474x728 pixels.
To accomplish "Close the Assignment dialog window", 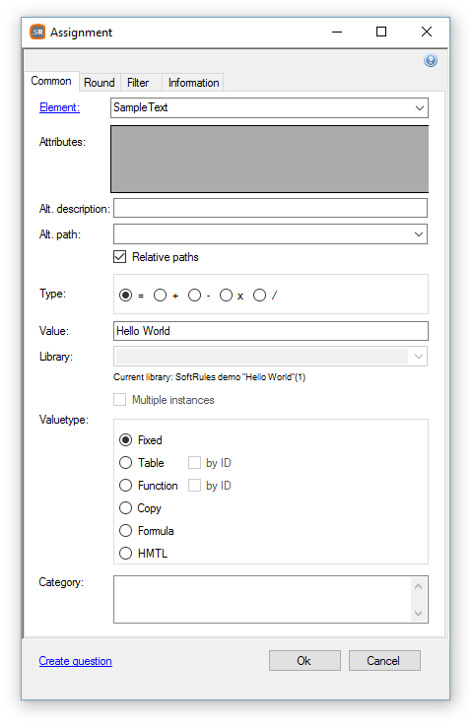I will pos(426,32).
